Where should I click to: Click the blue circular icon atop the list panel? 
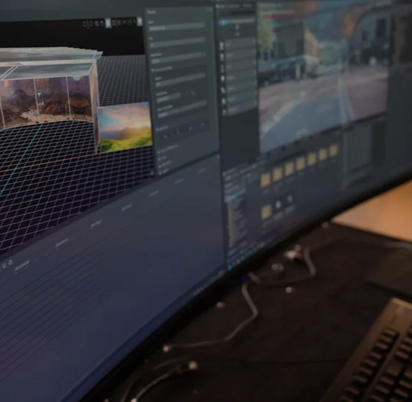click(x=223, y=22)
